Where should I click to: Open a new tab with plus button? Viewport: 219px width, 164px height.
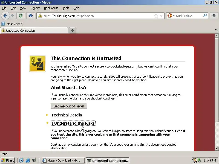(x=73, y=30)
